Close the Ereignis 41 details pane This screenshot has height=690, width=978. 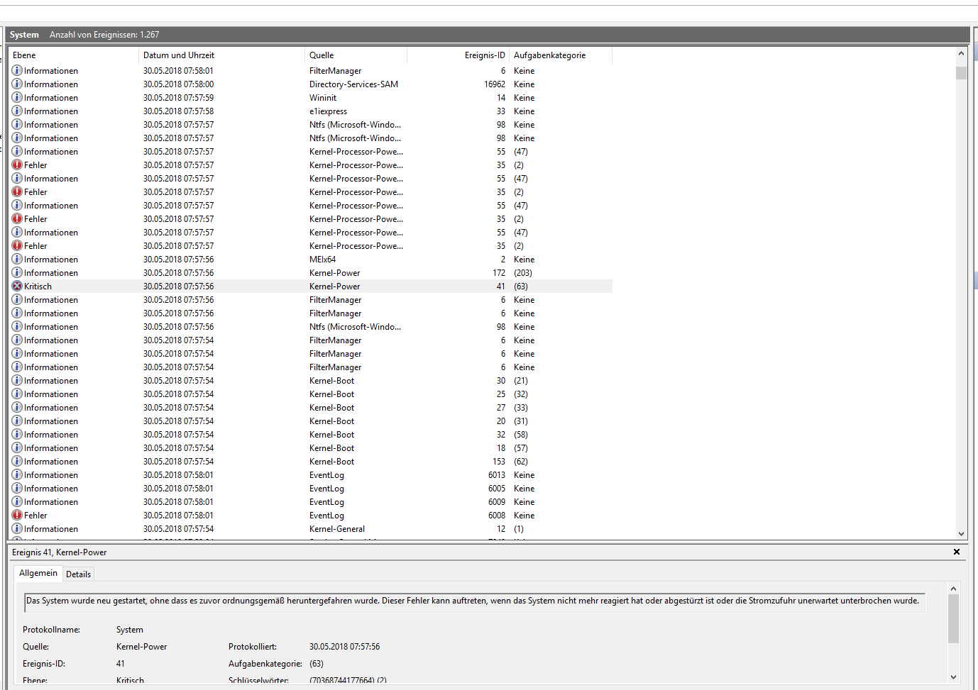point(956,551)
